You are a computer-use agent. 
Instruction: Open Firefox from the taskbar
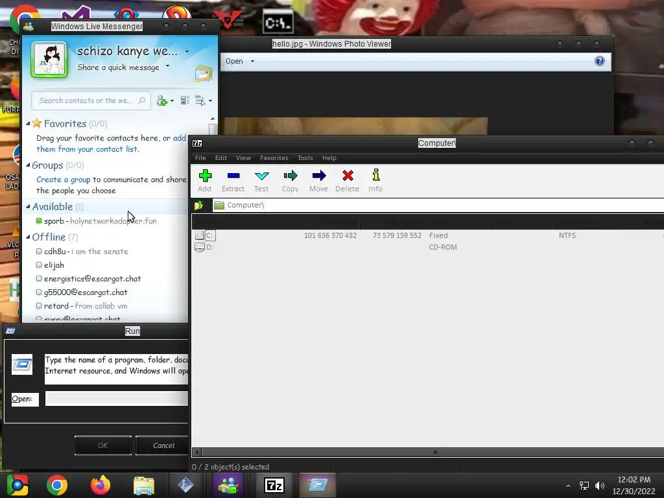point(101,485)
